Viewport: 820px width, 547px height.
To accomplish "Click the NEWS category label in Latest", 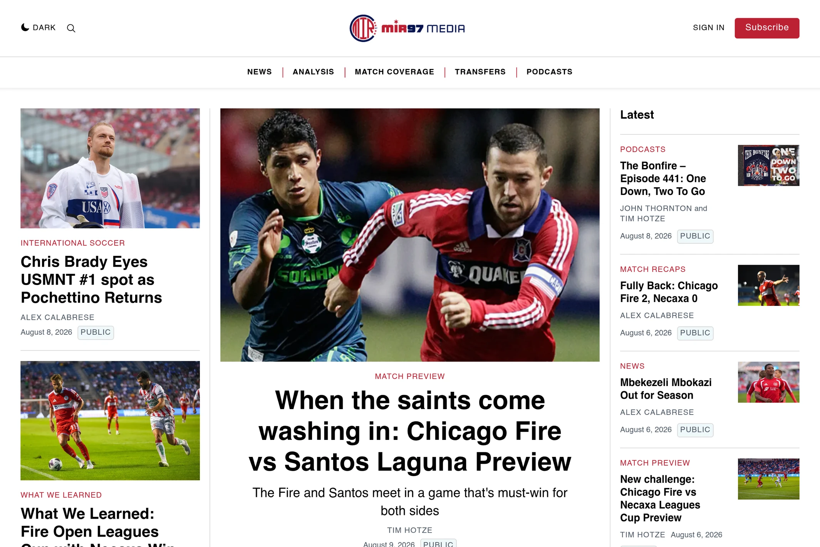I will (x=632, y=366).
